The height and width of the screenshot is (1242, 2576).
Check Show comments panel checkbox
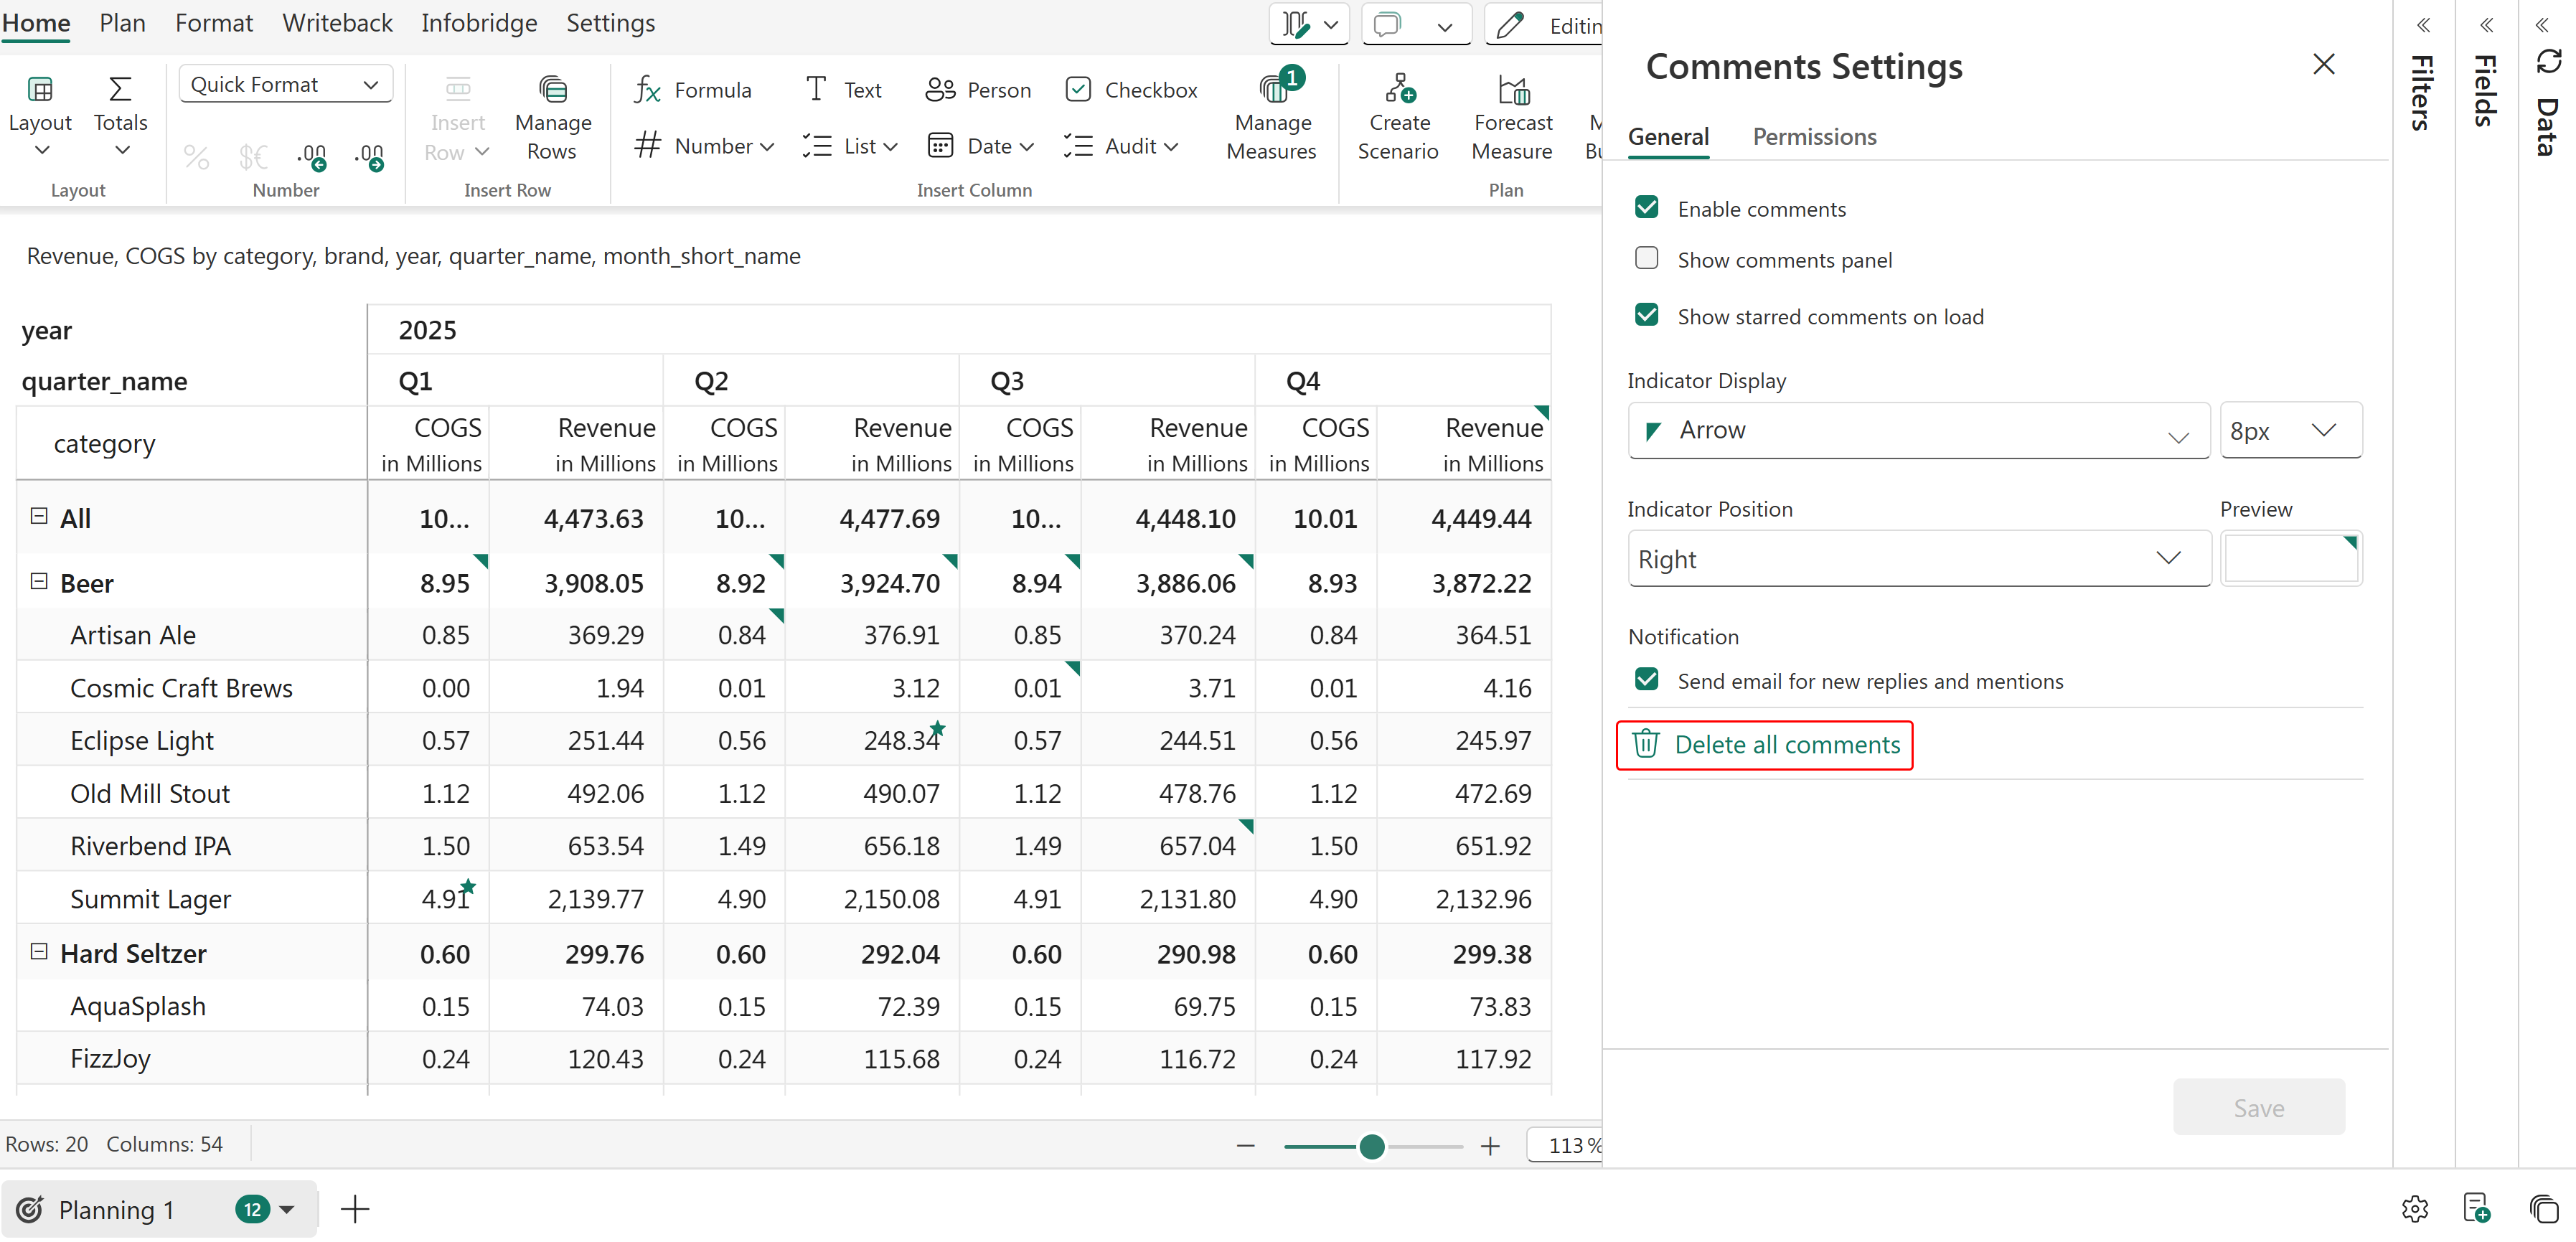1646,259
